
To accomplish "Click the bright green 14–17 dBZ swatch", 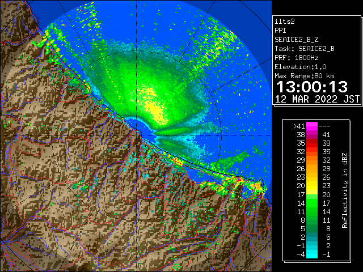I will (x=312, y=203).
